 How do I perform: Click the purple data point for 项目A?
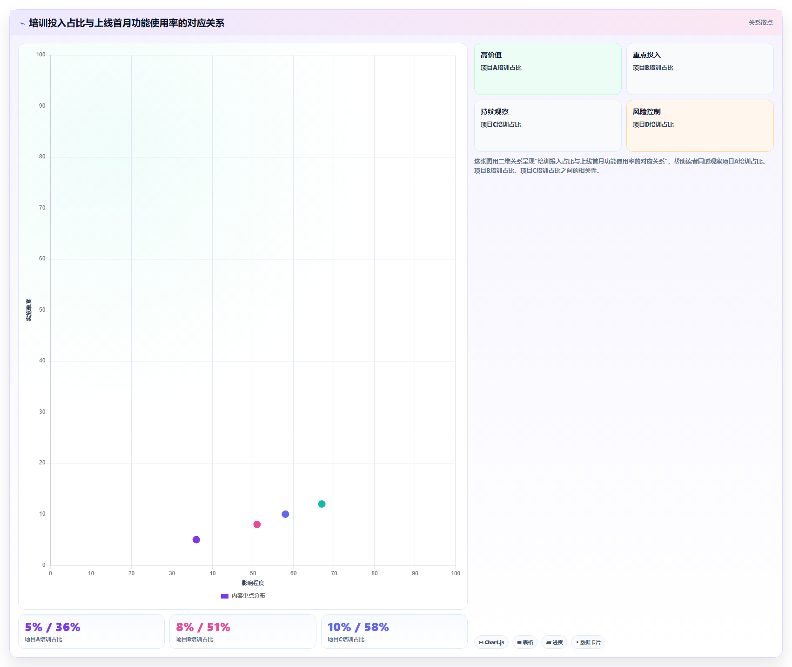[196, 539]
